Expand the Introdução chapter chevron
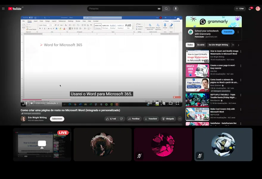This screenshot has height=179, width=262. 57,103
